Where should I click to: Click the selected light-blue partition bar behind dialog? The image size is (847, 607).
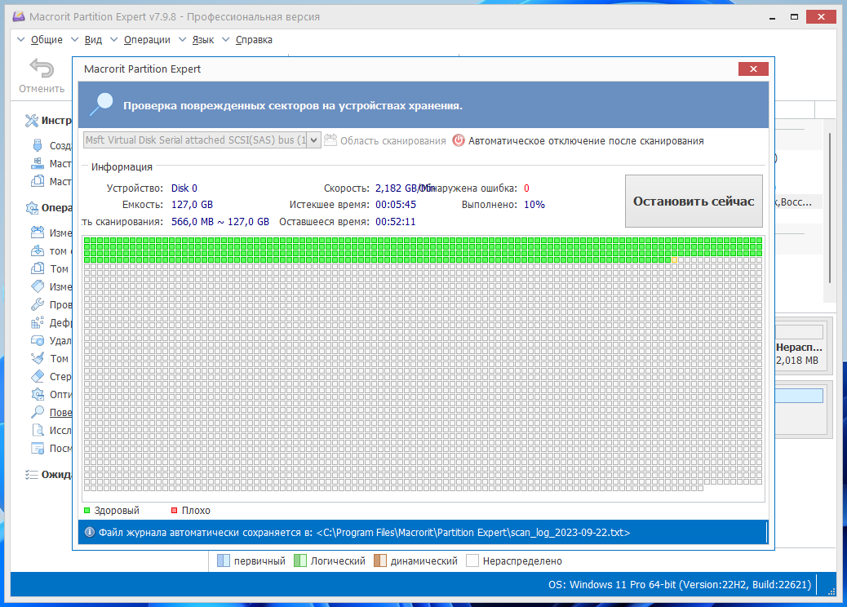799,396
